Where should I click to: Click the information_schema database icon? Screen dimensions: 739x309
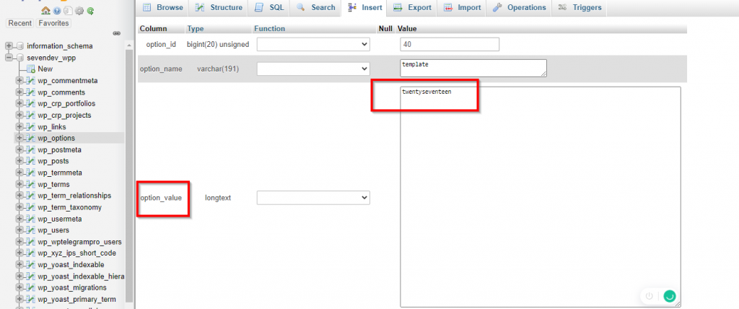[19, 46]
